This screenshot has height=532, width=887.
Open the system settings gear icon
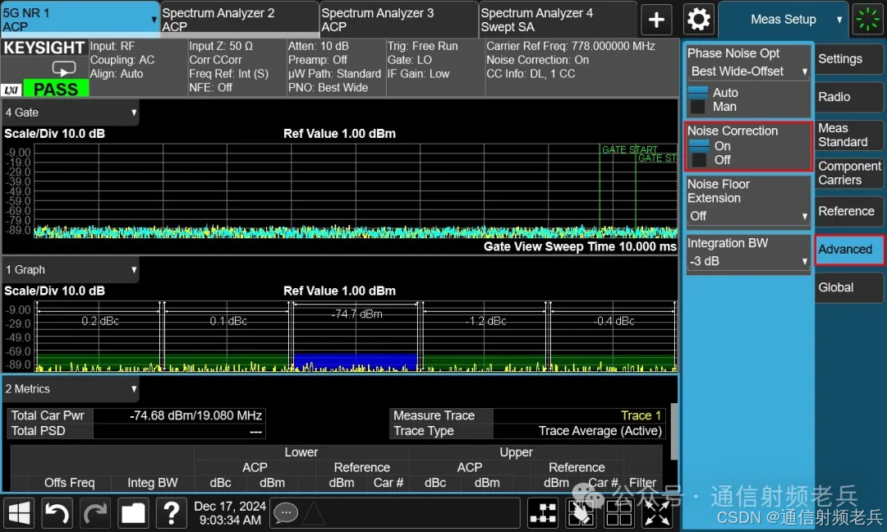[699, 19]
